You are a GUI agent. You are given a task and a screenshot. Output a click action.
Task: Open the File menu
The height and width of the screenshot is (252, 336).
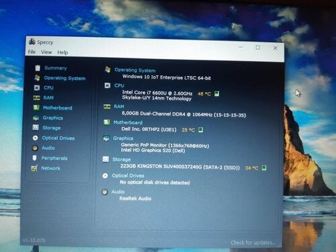coord(32,52)
